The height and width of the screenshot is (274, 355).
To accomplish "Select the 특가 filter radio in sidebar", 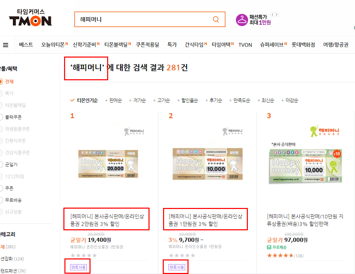I will pos(1,93).
